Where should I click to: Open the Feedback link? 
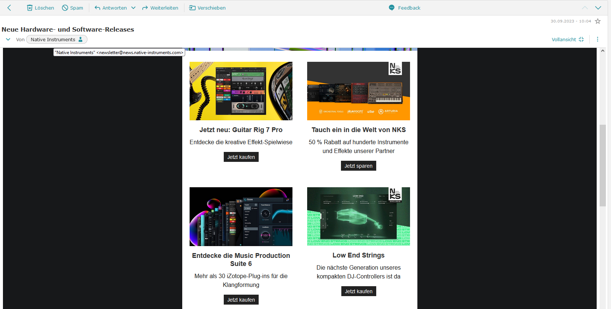[405, 8]
